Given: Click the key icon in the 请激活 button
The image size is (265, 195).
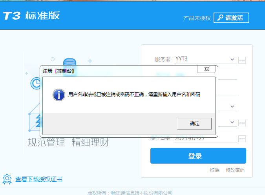Looking at the screenshot, I should tap(220, 18).
